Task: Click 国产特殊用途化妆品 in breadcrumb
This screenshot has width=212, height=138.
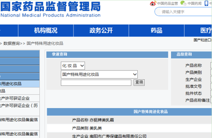Action: tap(45, 43)
